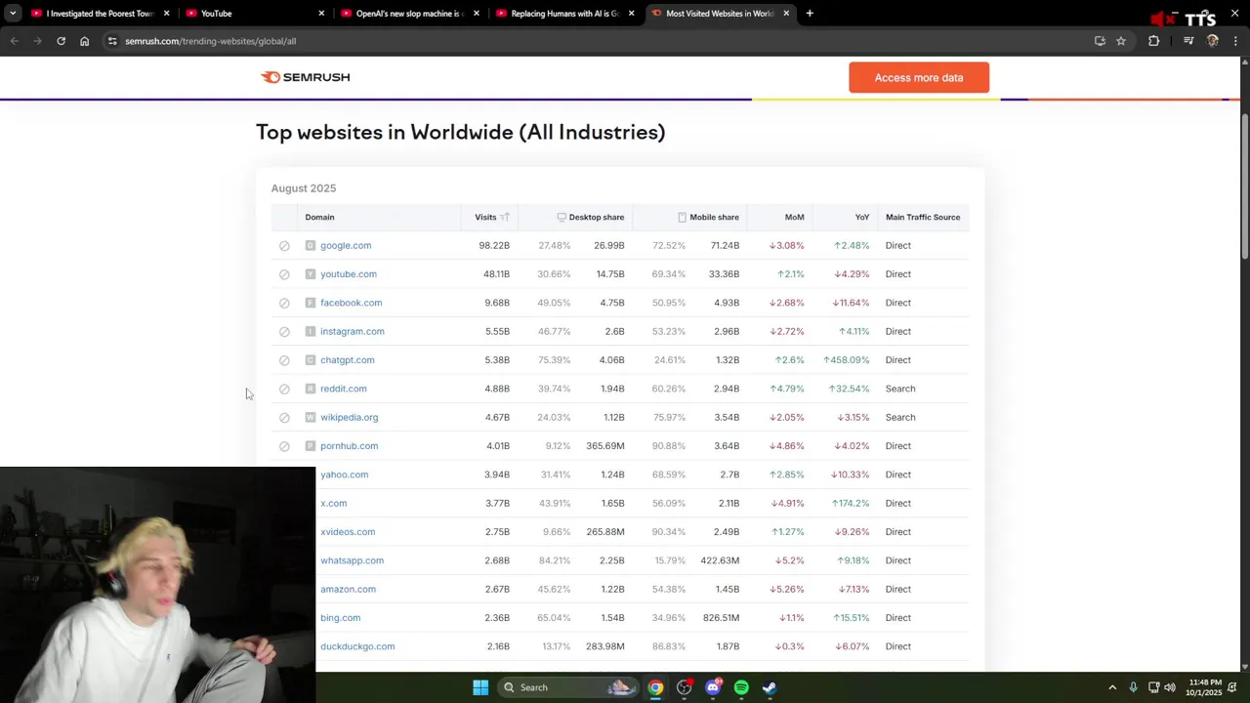Open the facebook.com domain link
The image size is (1250, 703).
(351, 303)
